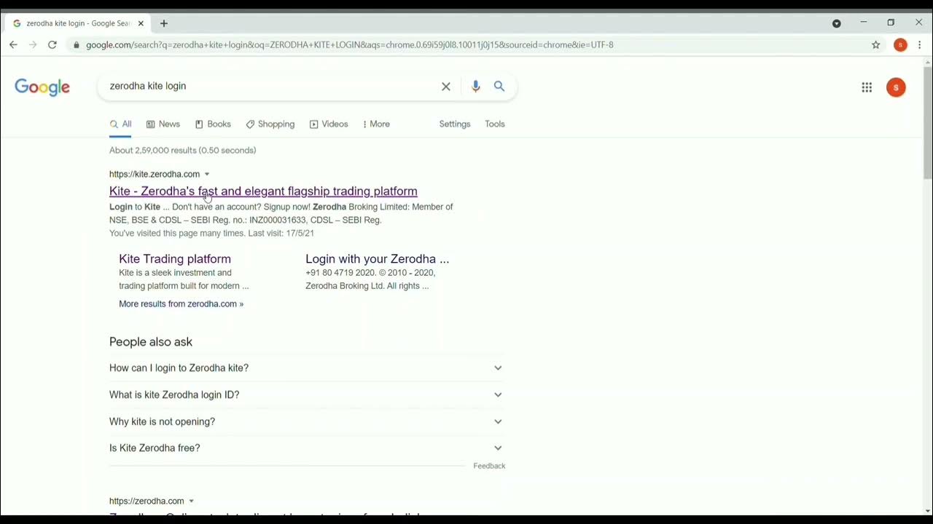This screenshot has height=524, width=933.
Task: Open search Tools
Action: click(495, 124)
